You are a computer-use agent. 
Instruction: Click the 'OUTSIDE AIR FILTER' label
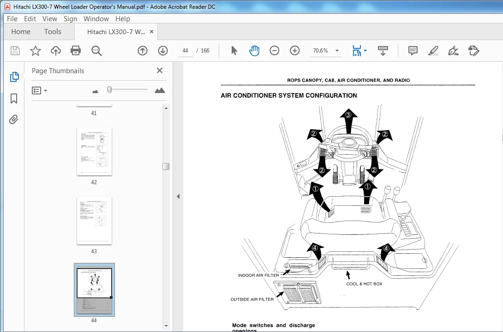tap(252, 299)
